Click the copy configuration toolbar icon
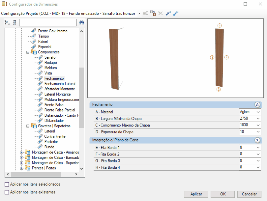 (153, 13)
